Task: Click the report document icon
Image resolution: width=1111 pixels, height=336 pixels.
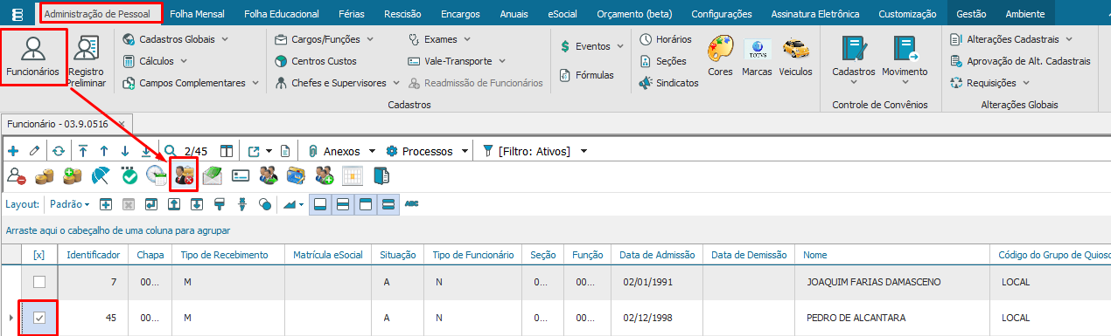Action: 285,151
